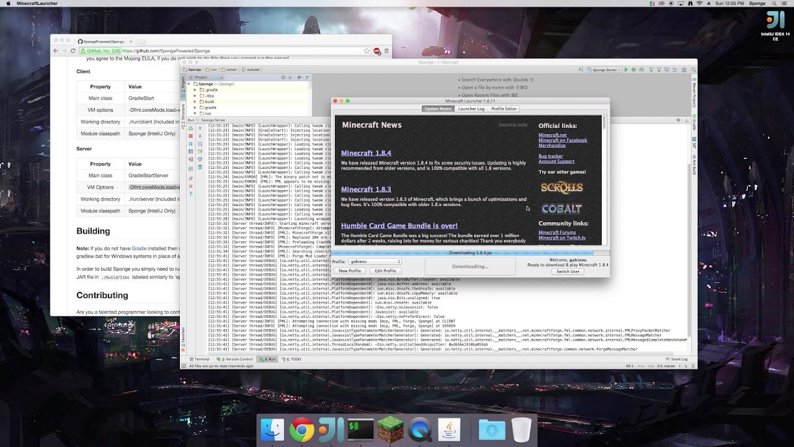Clear console with the trash icon
The height and width of the screenshot is (447, 794).
coord(200,167)
